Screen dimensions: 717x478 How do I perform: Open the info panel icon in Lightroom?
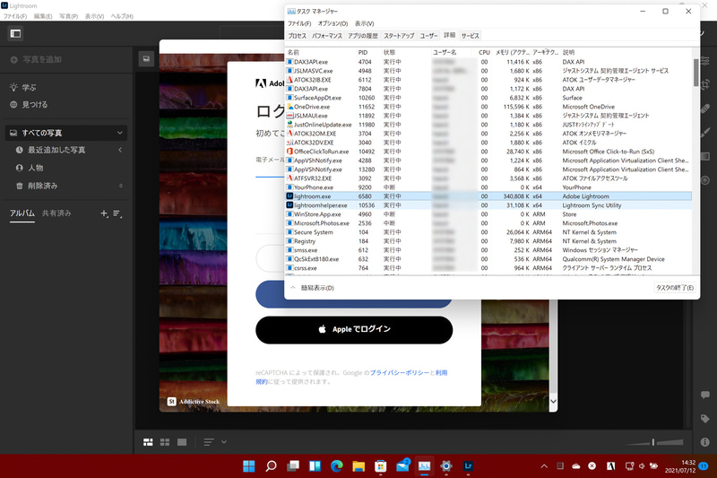(705, 442)
